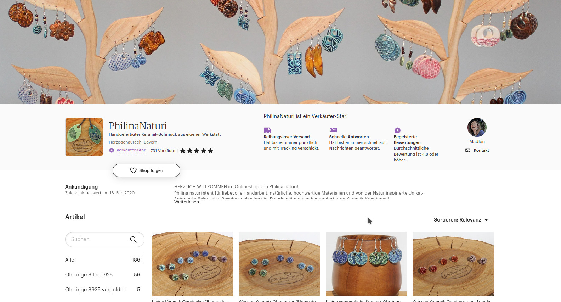561x302 pixels.
Task: Click the envelope Schnelle Antworten icon
Action: 333,130
